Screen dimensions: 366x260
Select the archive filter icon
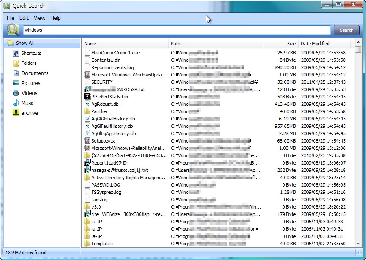point(16,113)
